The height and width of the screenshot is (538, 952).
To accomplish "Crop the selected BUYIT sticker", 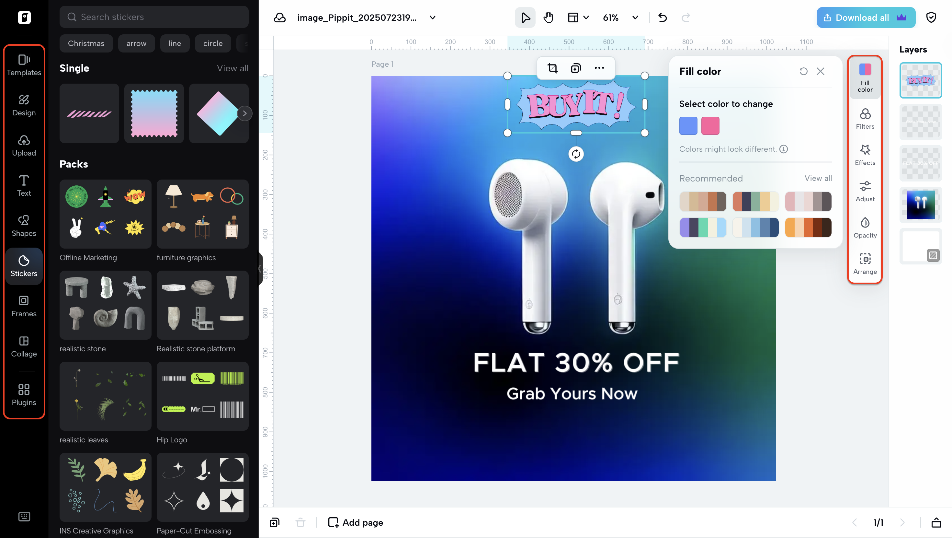I will point(552,68).
